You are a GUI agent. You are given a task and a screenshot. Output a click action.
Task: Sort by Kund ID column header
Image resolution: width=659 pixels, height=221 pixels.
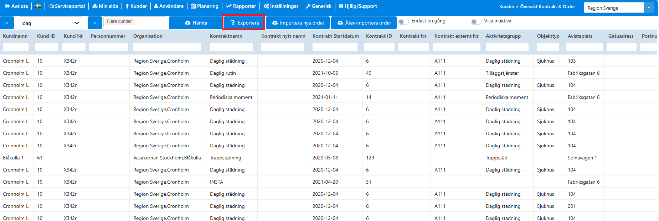(46, 36)
